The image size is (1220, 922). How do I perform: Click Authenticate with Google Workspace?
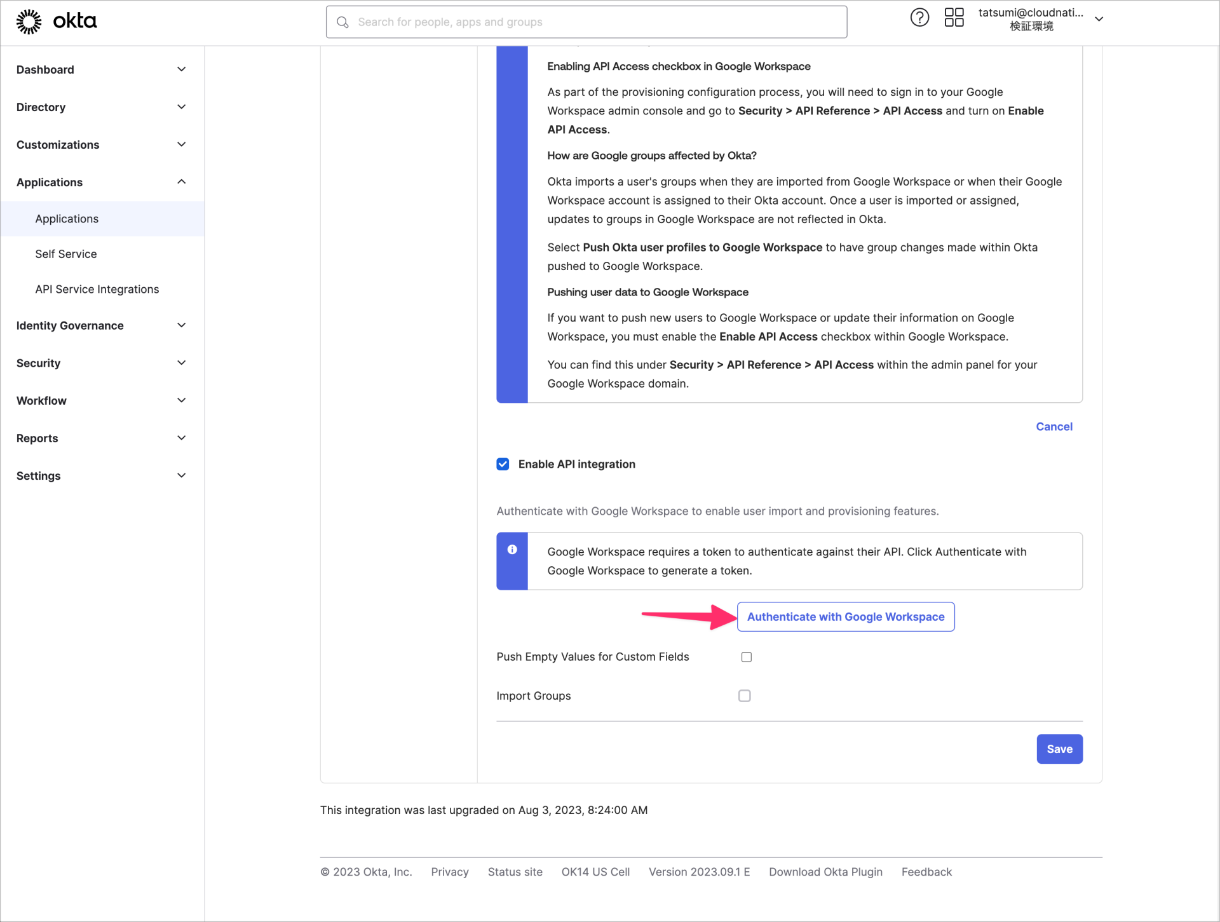[845, 616]
